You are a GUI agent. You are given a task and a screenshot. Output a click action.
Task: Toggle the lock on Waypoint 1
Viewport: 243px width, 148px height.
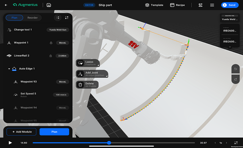[x=51, y=43]
